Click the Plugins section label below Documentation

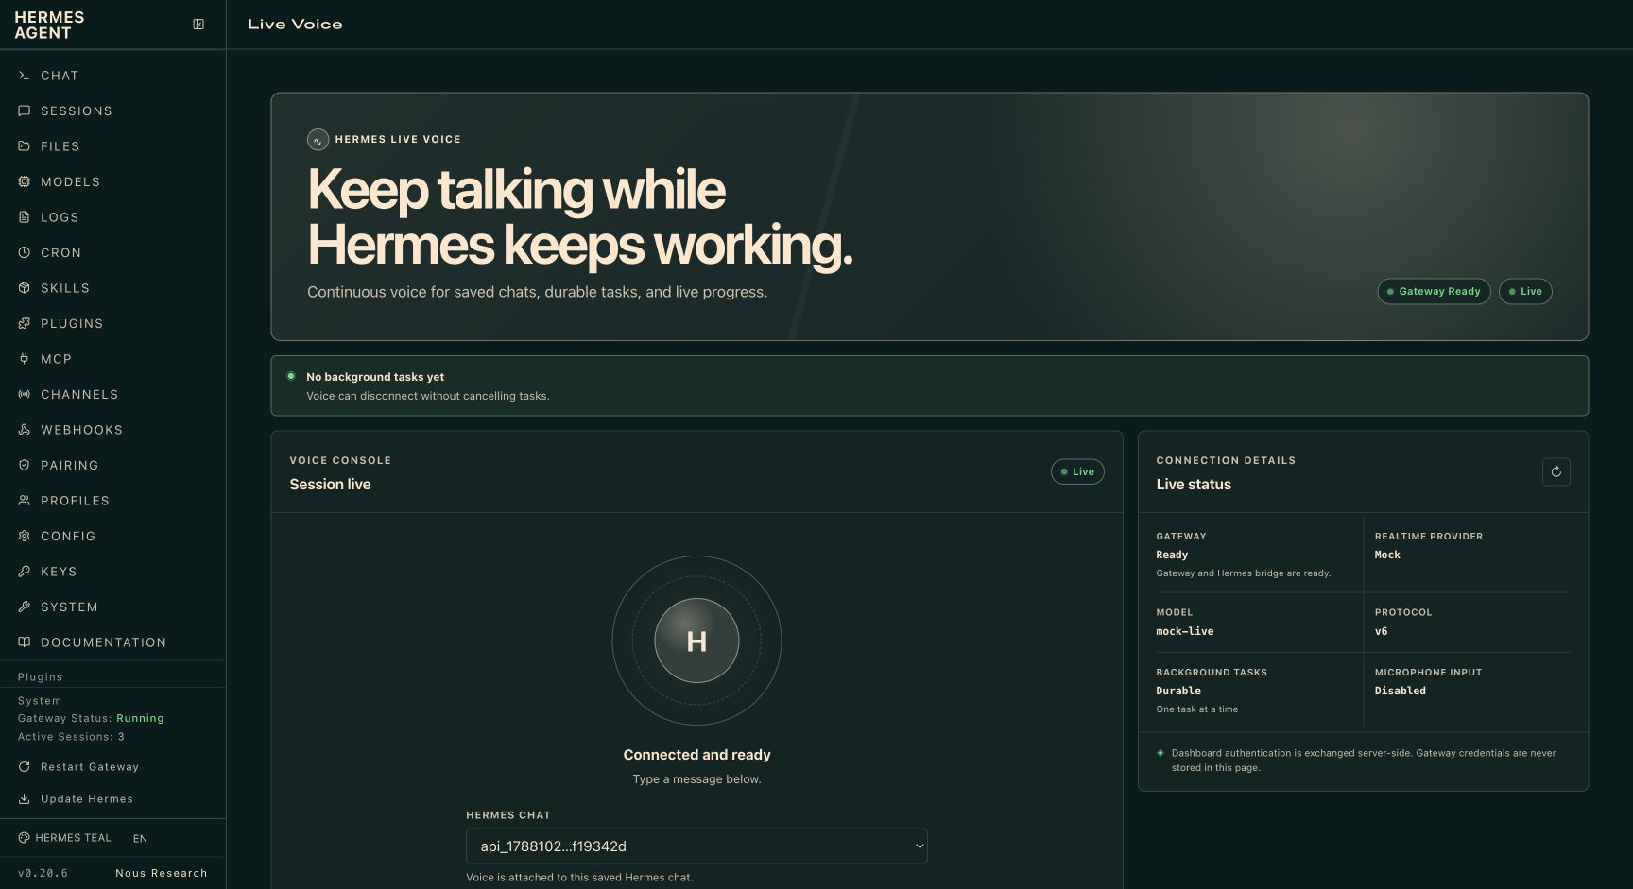(x=40, y=677)
